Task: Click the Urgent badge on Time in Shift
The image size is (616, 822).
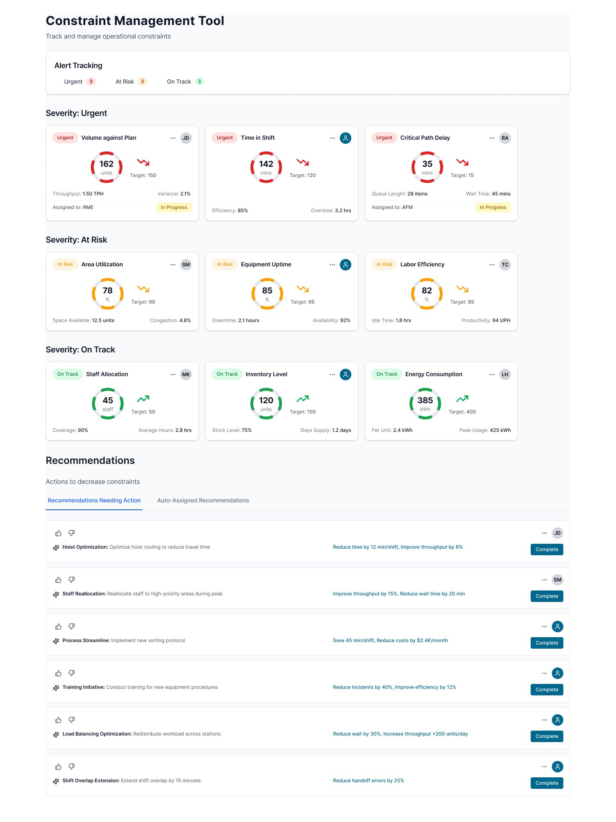Action: (225, 138)
